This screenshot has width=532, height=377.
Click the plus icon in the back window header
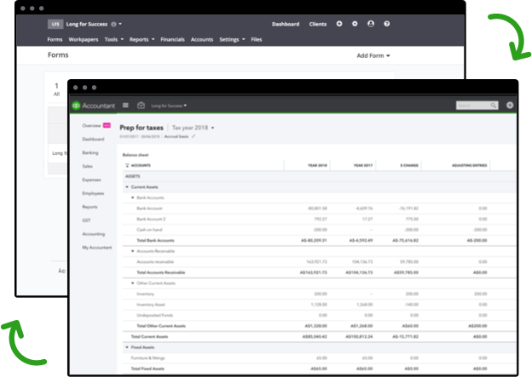click(339, 24)
